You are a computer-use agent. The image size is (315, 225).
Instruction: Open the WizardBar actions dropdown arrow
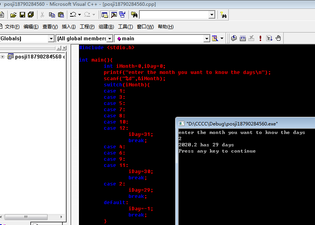point(222,38)
